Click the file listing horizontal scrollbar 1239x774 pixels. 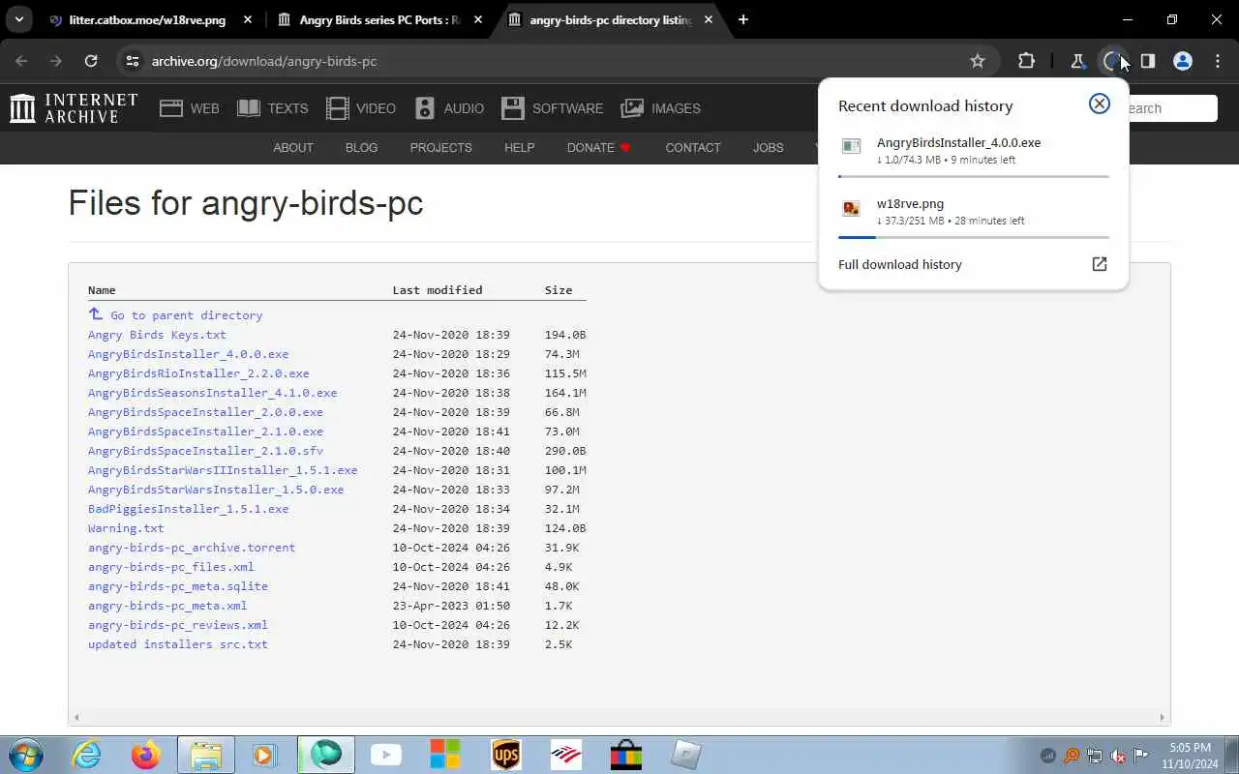(x=619, y=717)
